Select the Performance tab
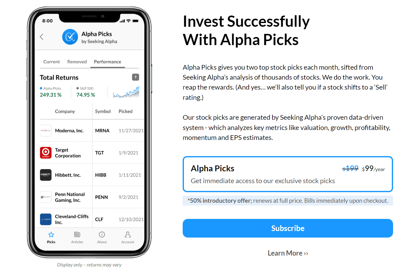The height and width of the screenshot is (273, 418). [108, 62]
